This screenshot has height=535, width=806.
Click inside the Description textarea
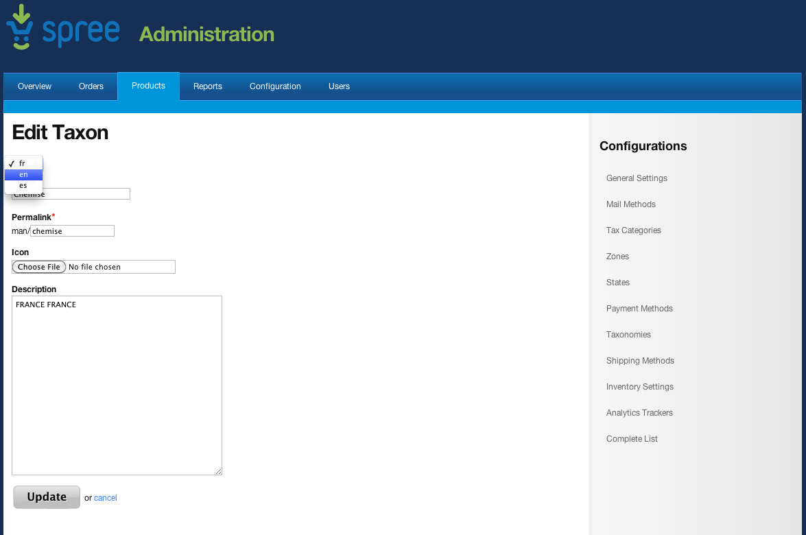pyautogui.click(x=117, y=385)
